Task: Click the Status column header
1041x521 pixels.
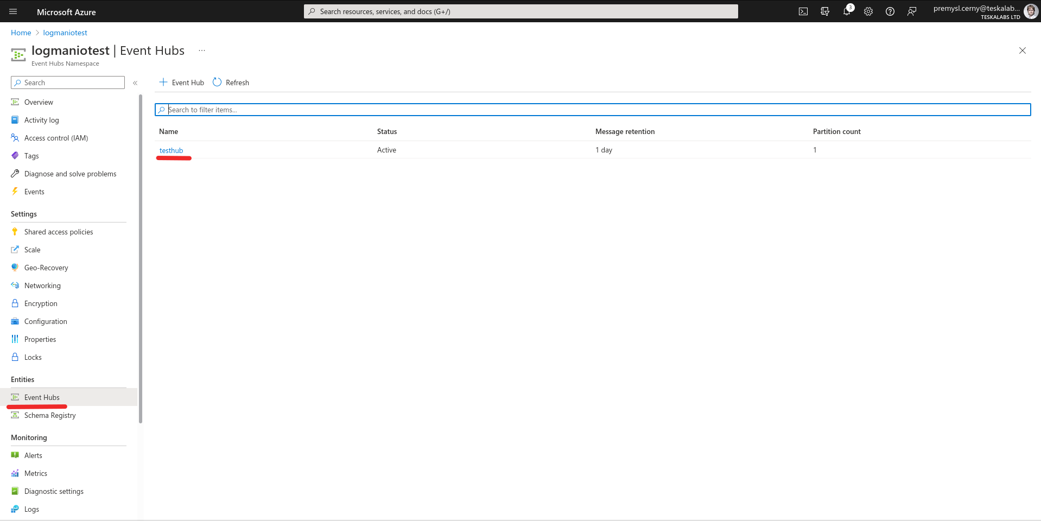Action: pos(387,131)
